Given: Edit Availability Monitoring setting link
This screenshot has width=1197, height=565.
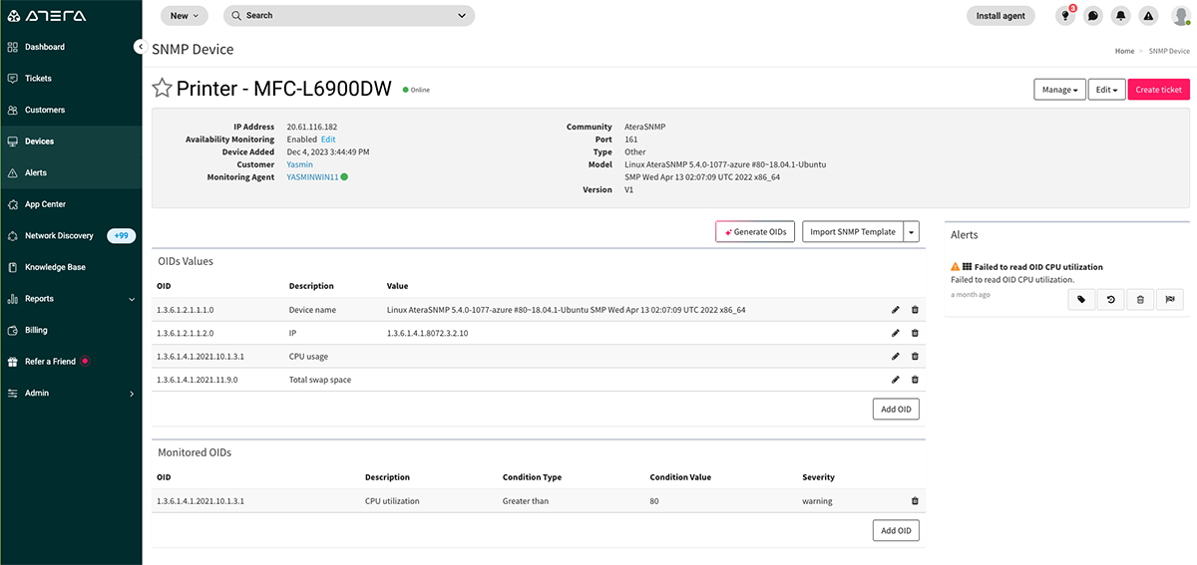Looking at the screenshot, I should pos(328,140).
